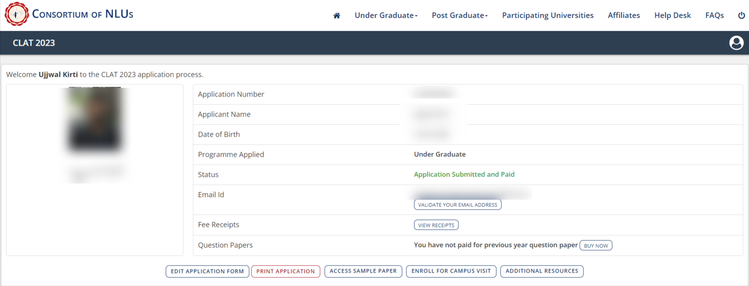Click Edit Application Form button
This screenshot has width=749, height=286.
(207, 271)
